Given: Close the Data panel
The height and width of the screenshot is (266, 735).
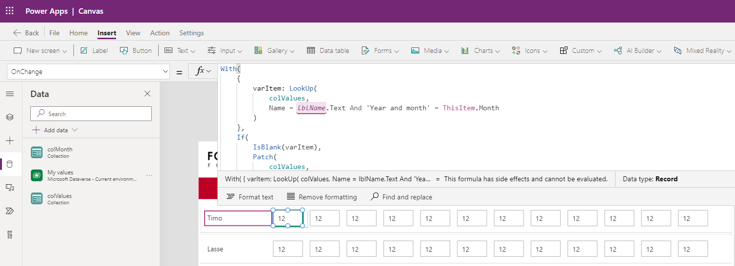Looking at the screenshot, I should [147, 94].
